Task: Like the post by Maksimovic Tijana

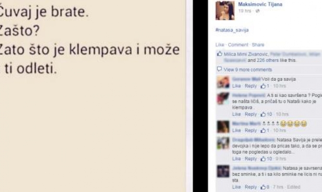Action: tap(220, 45)
